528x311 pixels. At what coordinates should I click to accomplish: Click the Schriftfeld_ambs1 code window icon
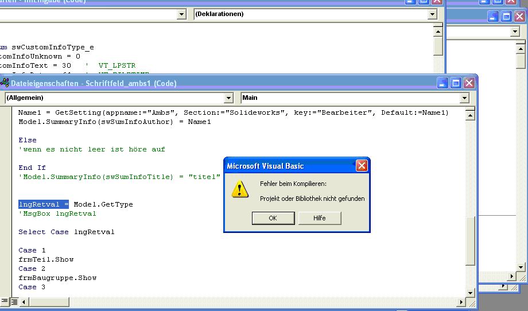5,83
